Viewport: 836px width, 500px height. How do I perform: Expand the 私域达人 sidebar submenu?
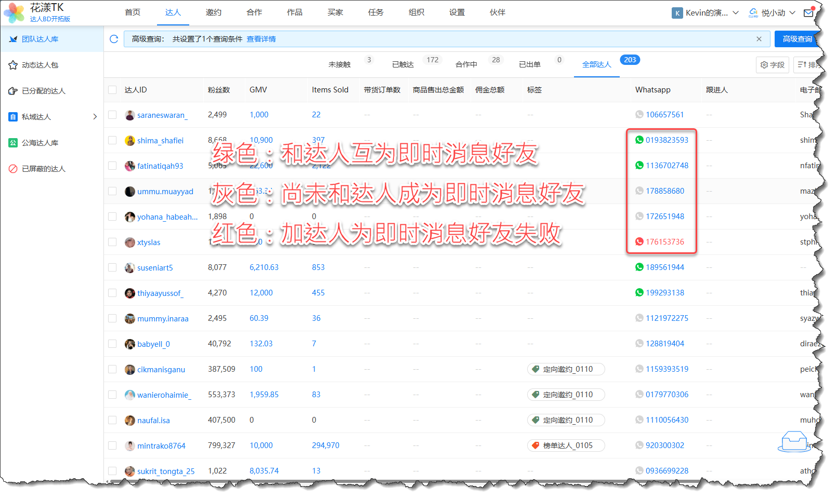(95, 117)
